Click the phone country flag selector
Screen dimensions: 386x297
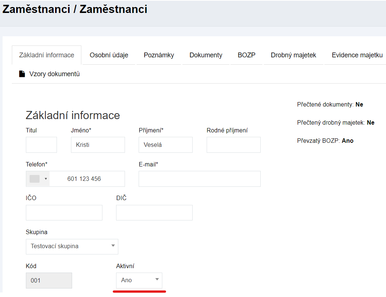34,179
